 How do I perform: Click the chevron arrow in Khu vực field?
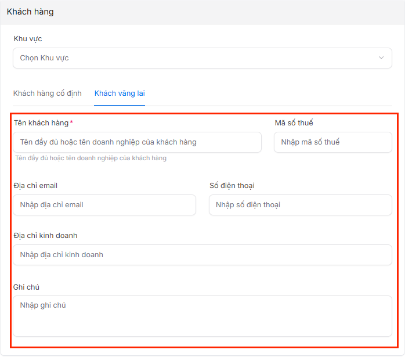click(381, 58)
